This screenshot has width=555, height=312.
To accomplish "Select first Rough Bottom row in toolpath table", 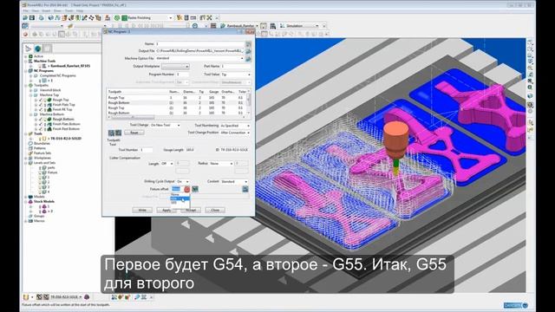I will tap(176, 102).
